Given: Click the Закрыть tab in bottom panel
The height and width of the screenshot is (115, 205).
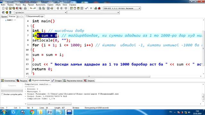Looking at the screenshot, I should click(89, 81).
